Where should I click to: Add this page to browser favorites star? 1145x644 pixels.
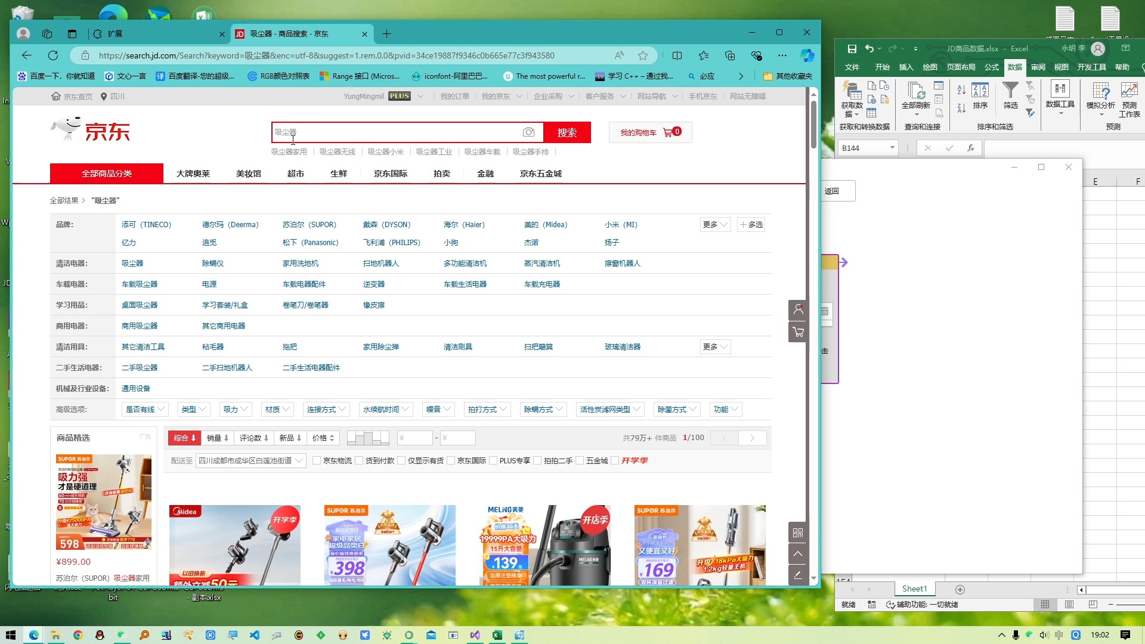pos(643,55)
